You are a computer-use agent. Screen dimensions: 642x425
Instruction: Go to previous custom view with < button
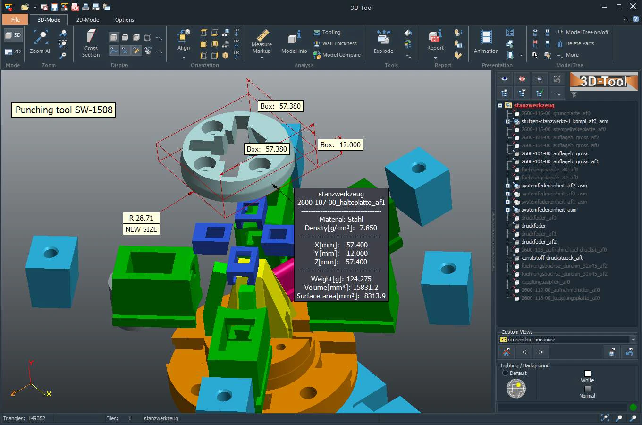pos(524,352)
